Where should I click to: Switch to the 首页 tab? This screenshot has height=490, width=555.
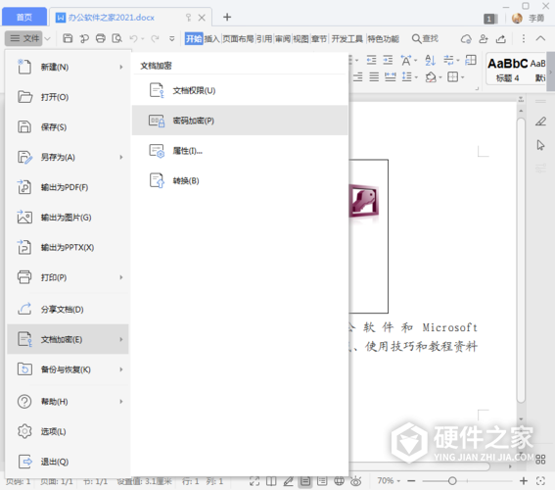pos(24,17)
